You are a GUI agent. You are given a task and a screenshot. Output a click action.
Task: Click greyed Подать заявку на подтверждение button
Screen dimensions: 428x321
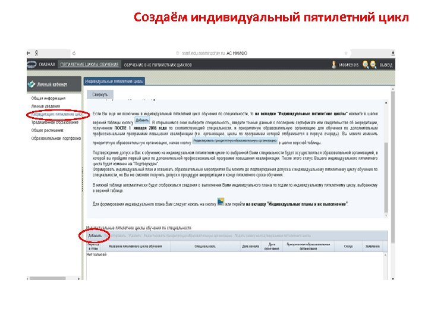(x=272, y=236)
